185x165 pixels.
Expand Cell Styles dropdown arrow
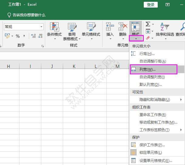point(92,39)
